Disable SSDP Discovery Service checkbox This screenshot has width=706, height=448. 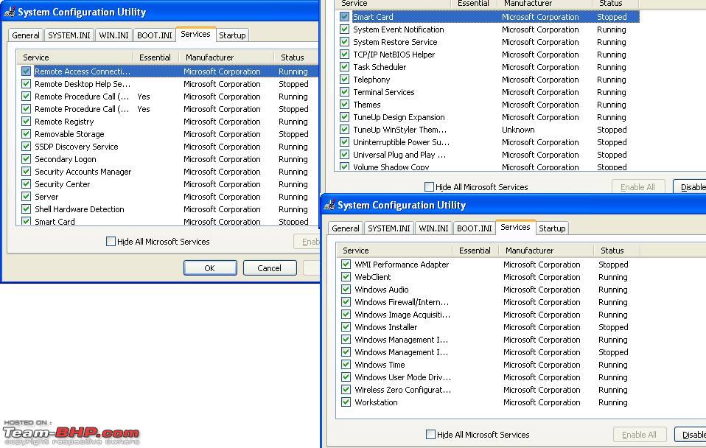point(26,147)
